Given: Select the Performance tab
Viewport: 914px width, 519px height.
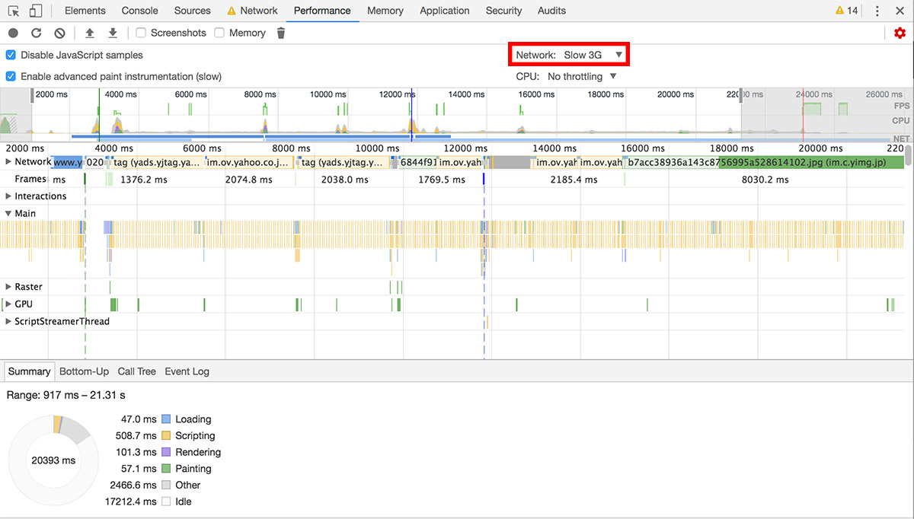Looking at the screenshot, I should [x=322, y=11].
